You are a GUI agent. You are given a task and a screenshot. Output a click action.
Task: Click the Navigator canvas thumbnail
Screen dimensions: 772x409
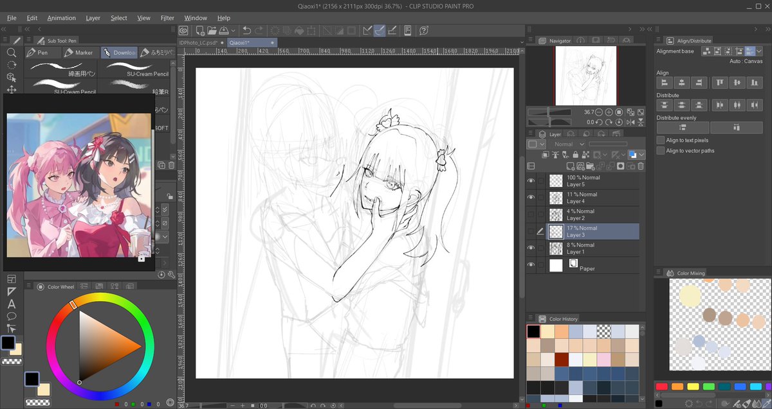click(585, 76)
